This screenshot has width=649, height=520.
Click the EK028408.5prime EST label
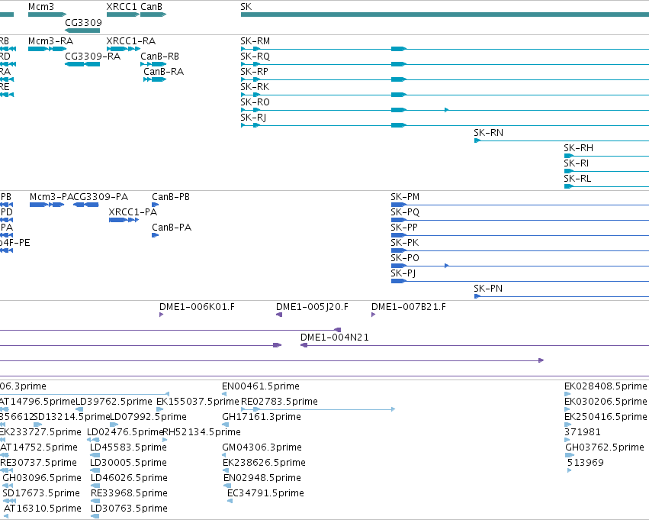[x=606, y=386]
